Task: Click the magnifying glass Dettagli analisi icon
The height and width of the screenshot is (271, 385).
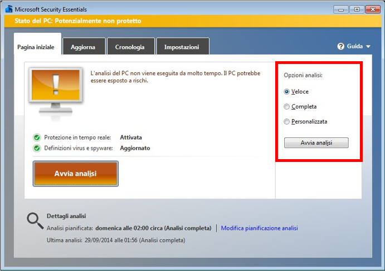Action: pyautogui.click(x=35, y=221)
